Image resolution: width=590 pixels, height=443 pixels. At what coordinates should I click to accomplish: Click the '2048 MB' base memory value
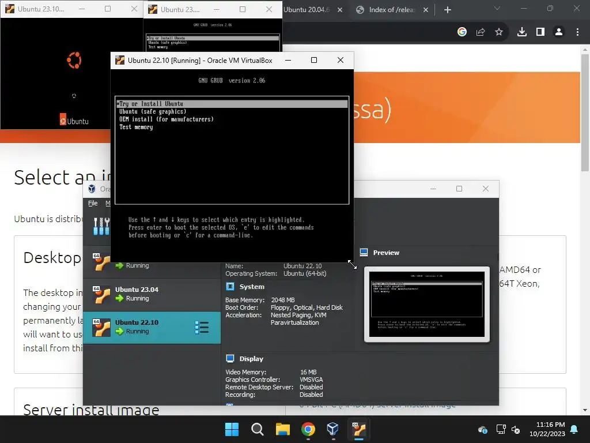[283, 300]
